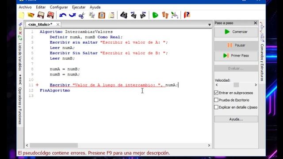The width and height of the screenshot is (283, 159).
Task: Open the flowchart diagram icon
Action: [175, 15]
